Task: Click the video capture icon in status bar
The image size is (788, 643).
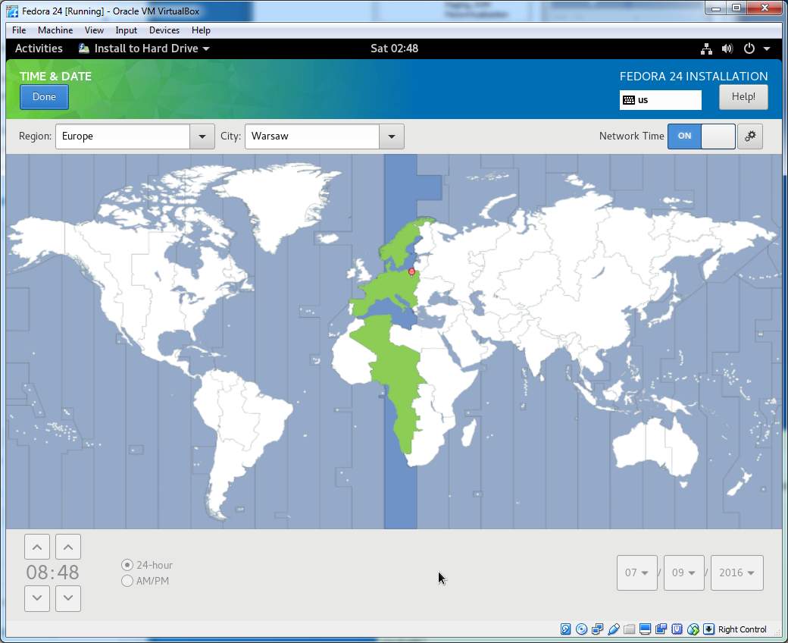Action: pos(661,629)
